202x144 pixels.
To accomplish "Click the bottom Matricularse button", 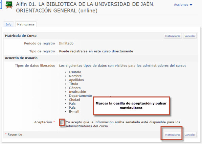I will [x=173, y=135].
